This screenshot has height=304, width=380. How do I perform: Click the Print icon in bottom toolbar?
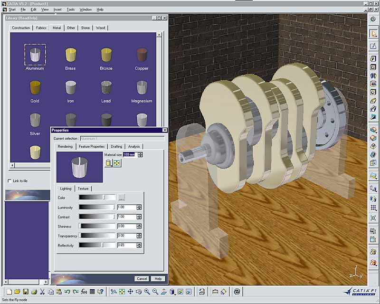pos(34,292)
